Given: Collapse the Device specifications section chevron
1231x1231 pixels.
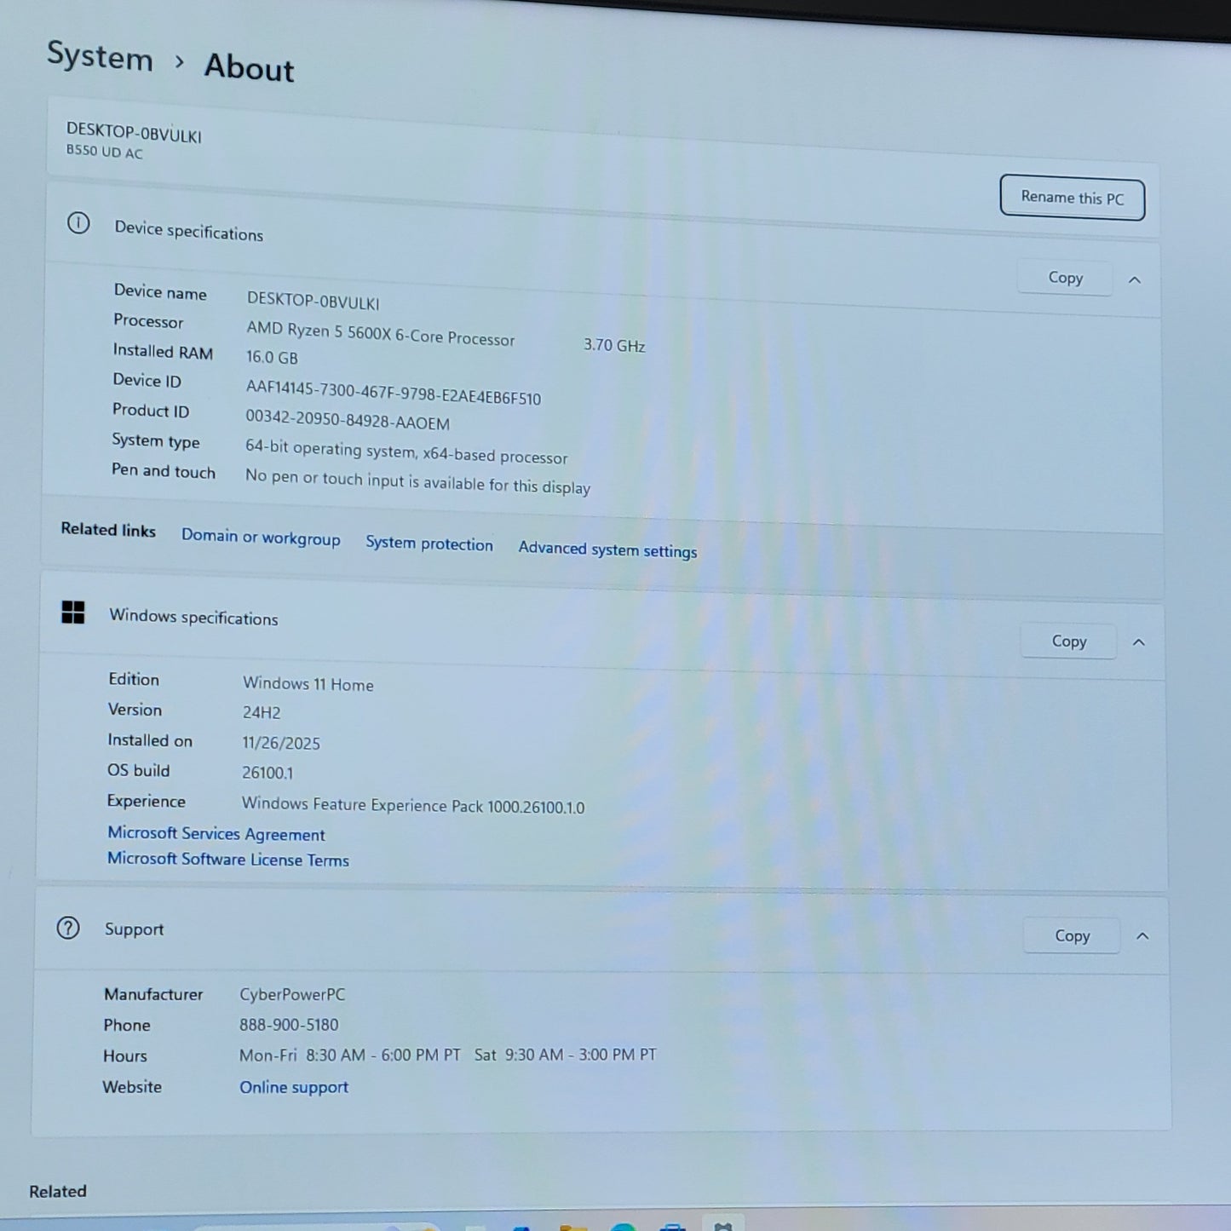Looking at the screenshot, I should coord(1135,279).
